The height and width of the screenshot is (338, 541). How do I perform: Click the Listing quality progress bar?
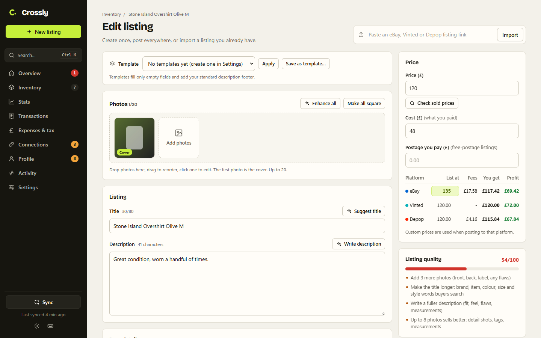(462, 269)
